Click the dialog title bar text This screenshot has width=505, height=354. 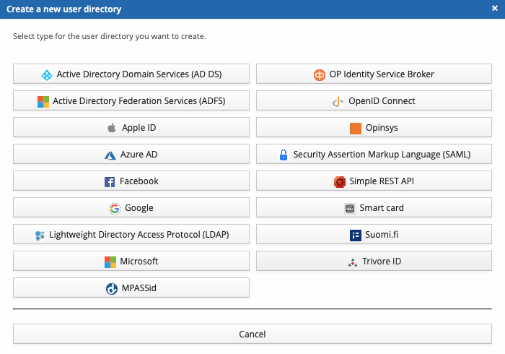(x=66, y=9)
